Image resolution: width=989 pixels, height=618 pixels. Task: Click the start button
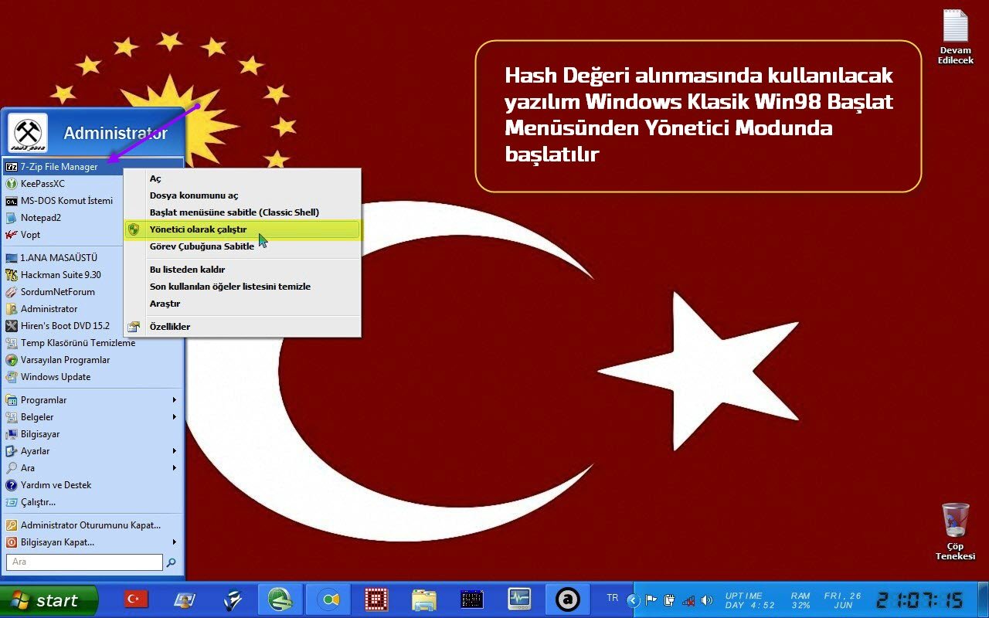(x=49, y=600)
